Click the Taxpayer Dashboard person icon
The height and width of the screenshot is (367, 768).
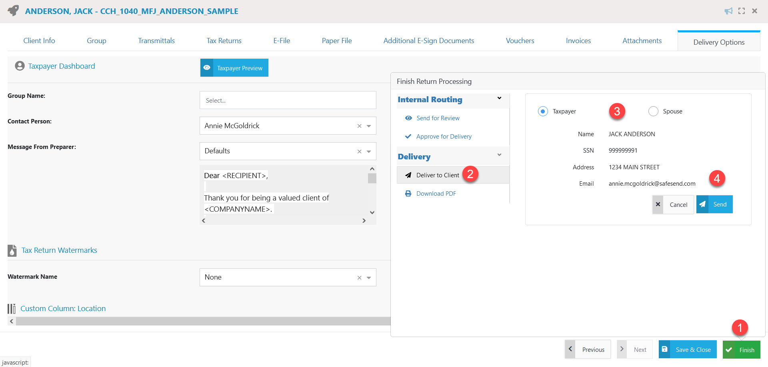click(x=20, y=65)
